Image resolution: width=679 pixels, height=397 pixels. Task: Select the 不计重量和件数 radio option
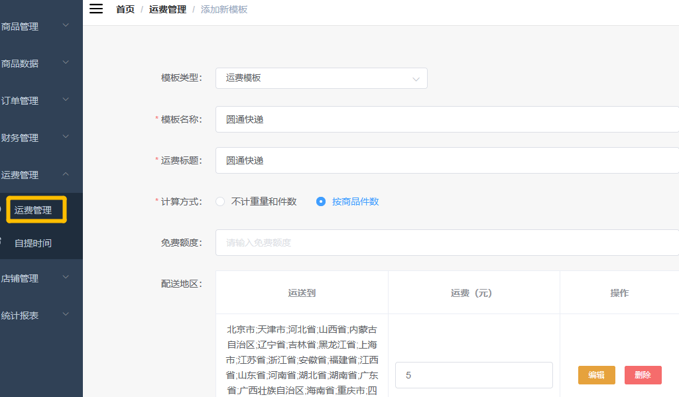point(221,201)
